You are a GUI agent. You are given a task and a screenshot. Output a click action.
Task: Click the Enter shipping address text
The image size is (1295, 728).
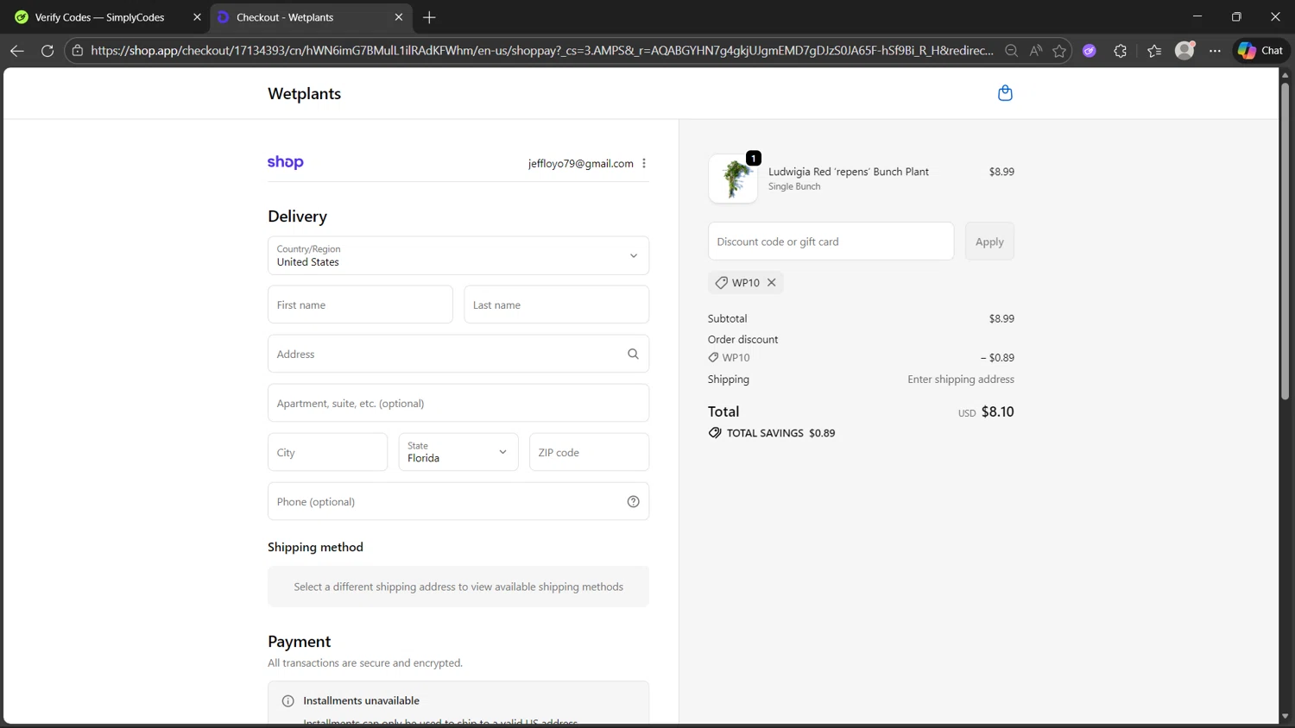coord(961,380)
